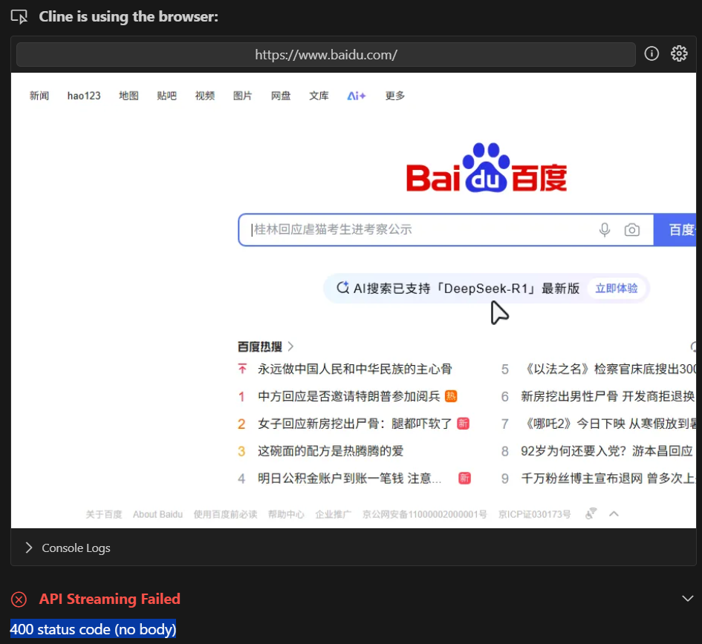Click the API Streaming Failed heading
702x644 pixels.
[x=110, y=599]
